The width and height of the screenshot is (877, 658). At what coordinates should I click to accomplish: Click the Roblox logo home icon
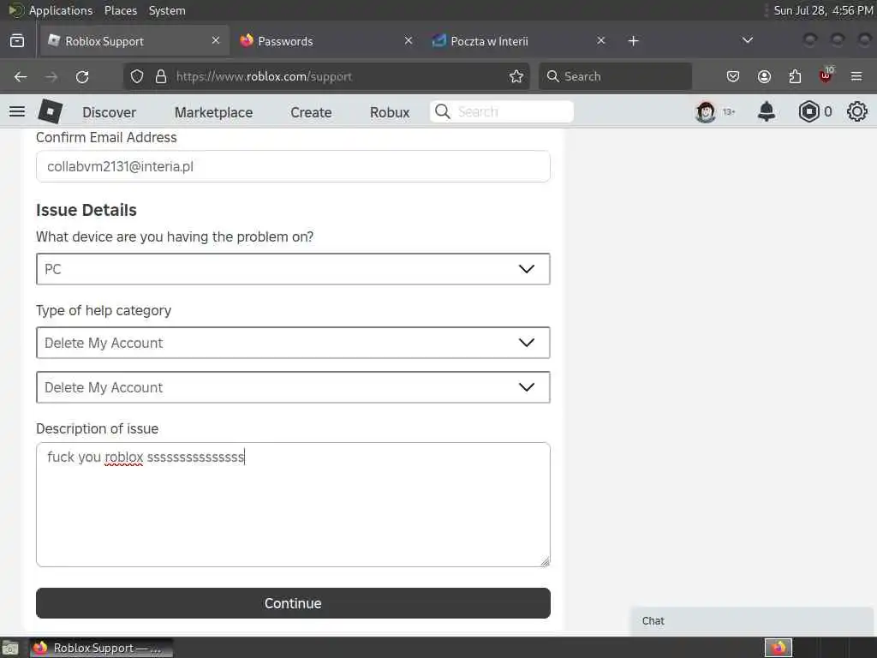[x=50, y=111]
